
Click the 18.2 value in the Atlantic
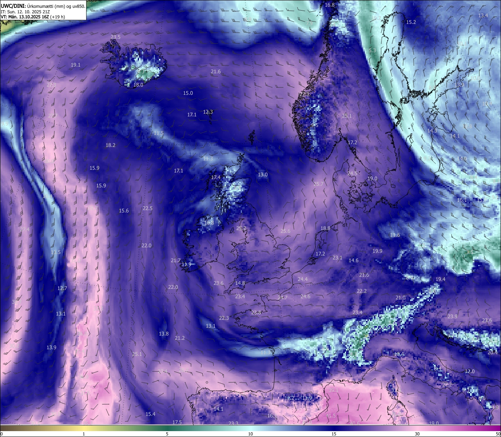point(110,145)
